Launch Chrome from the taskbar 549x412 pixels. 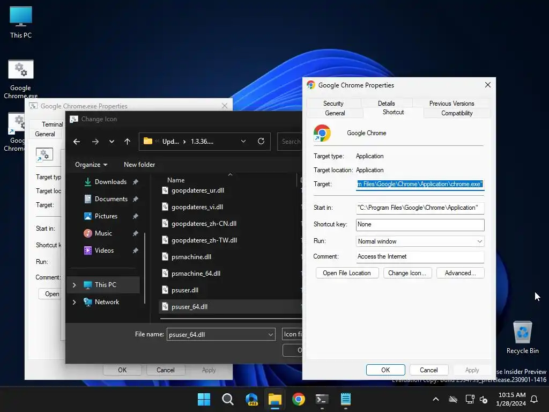click(x=298, y=399)
